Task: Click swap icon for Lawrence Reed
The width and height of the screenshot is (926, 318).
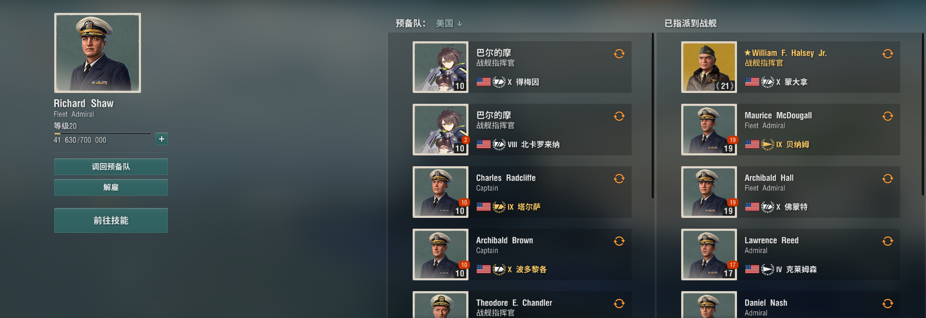Action: click(887, 241)
